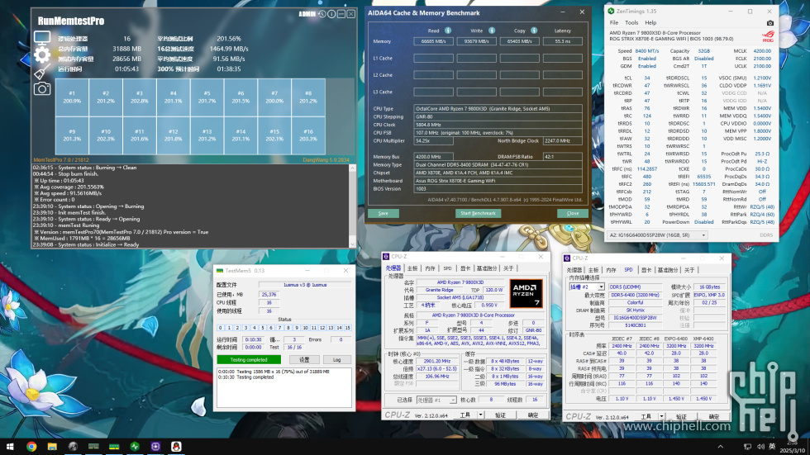810x455 pixels.
Task: Click RunMemtestPro log scrollbar
Action: point(352,206)
